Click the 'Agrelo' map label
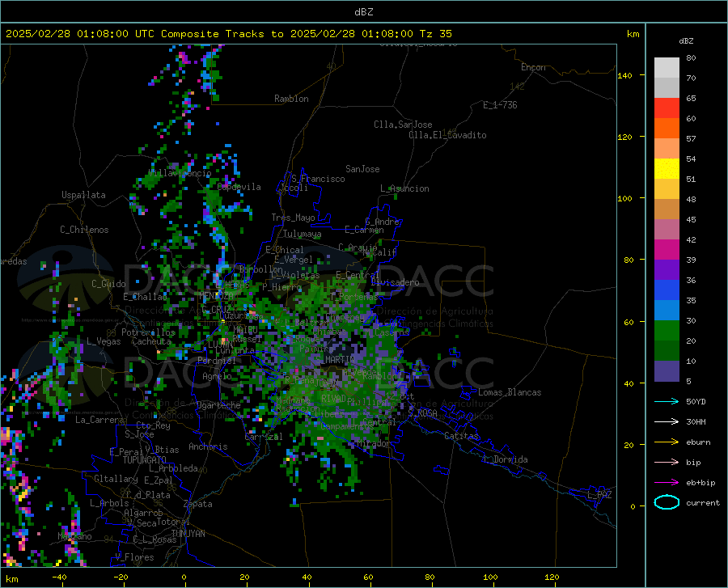This screenshot has width=728, height=588. 217,376
